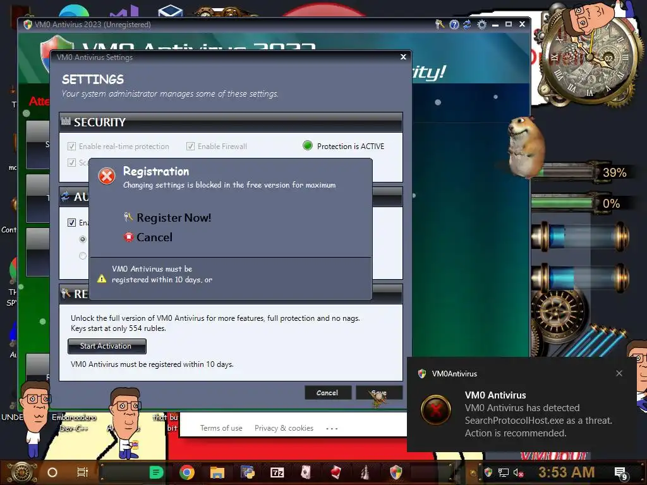Open network status icon in system tray
The height and width of the screenshot is (485, 647).
[x=503, y=472]
